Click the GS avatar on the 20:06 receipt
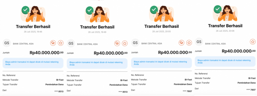 pyautogui.click(x=199, y=42)
